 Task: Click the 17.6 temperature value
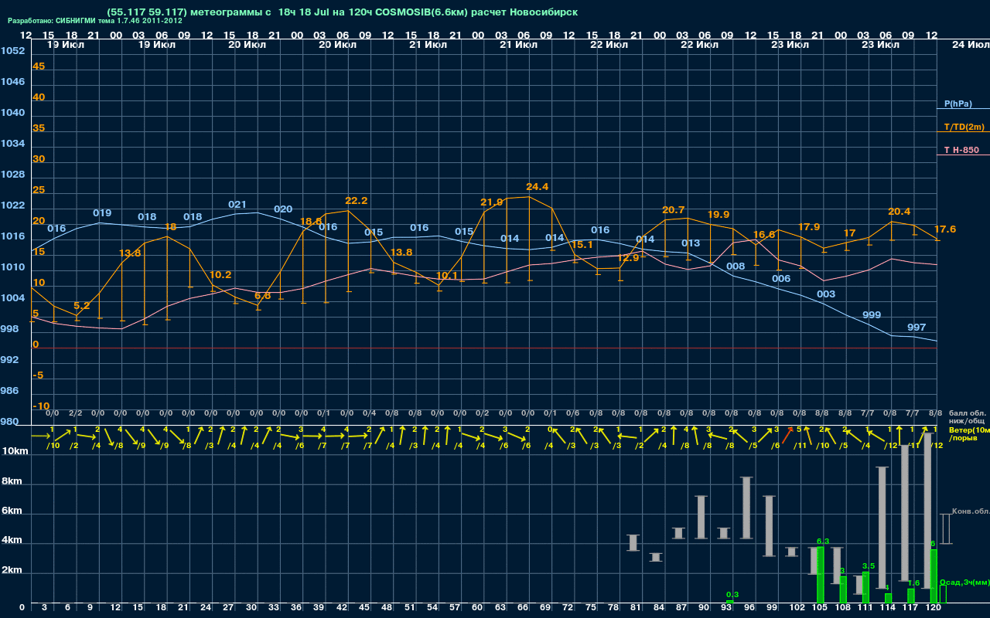pyautogui.click(x=945, y=229)
